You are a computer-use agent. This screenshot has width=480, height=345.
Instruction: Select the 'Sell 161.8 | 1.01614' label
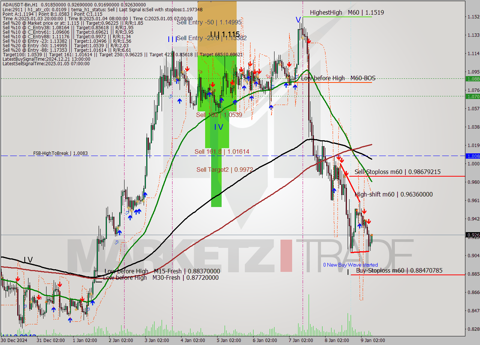(x=222, y=151)
